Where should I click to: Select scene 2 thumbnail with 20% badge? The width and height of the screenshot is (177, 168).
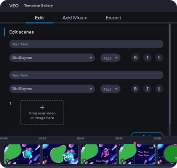[61, 154]
